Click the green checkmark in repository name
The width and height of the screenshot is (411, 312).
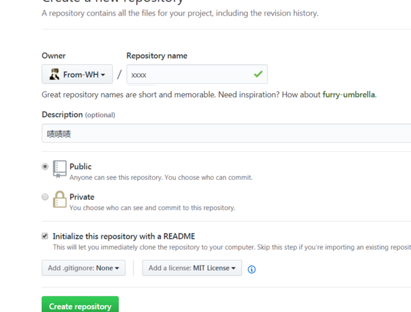click(258, 74)
